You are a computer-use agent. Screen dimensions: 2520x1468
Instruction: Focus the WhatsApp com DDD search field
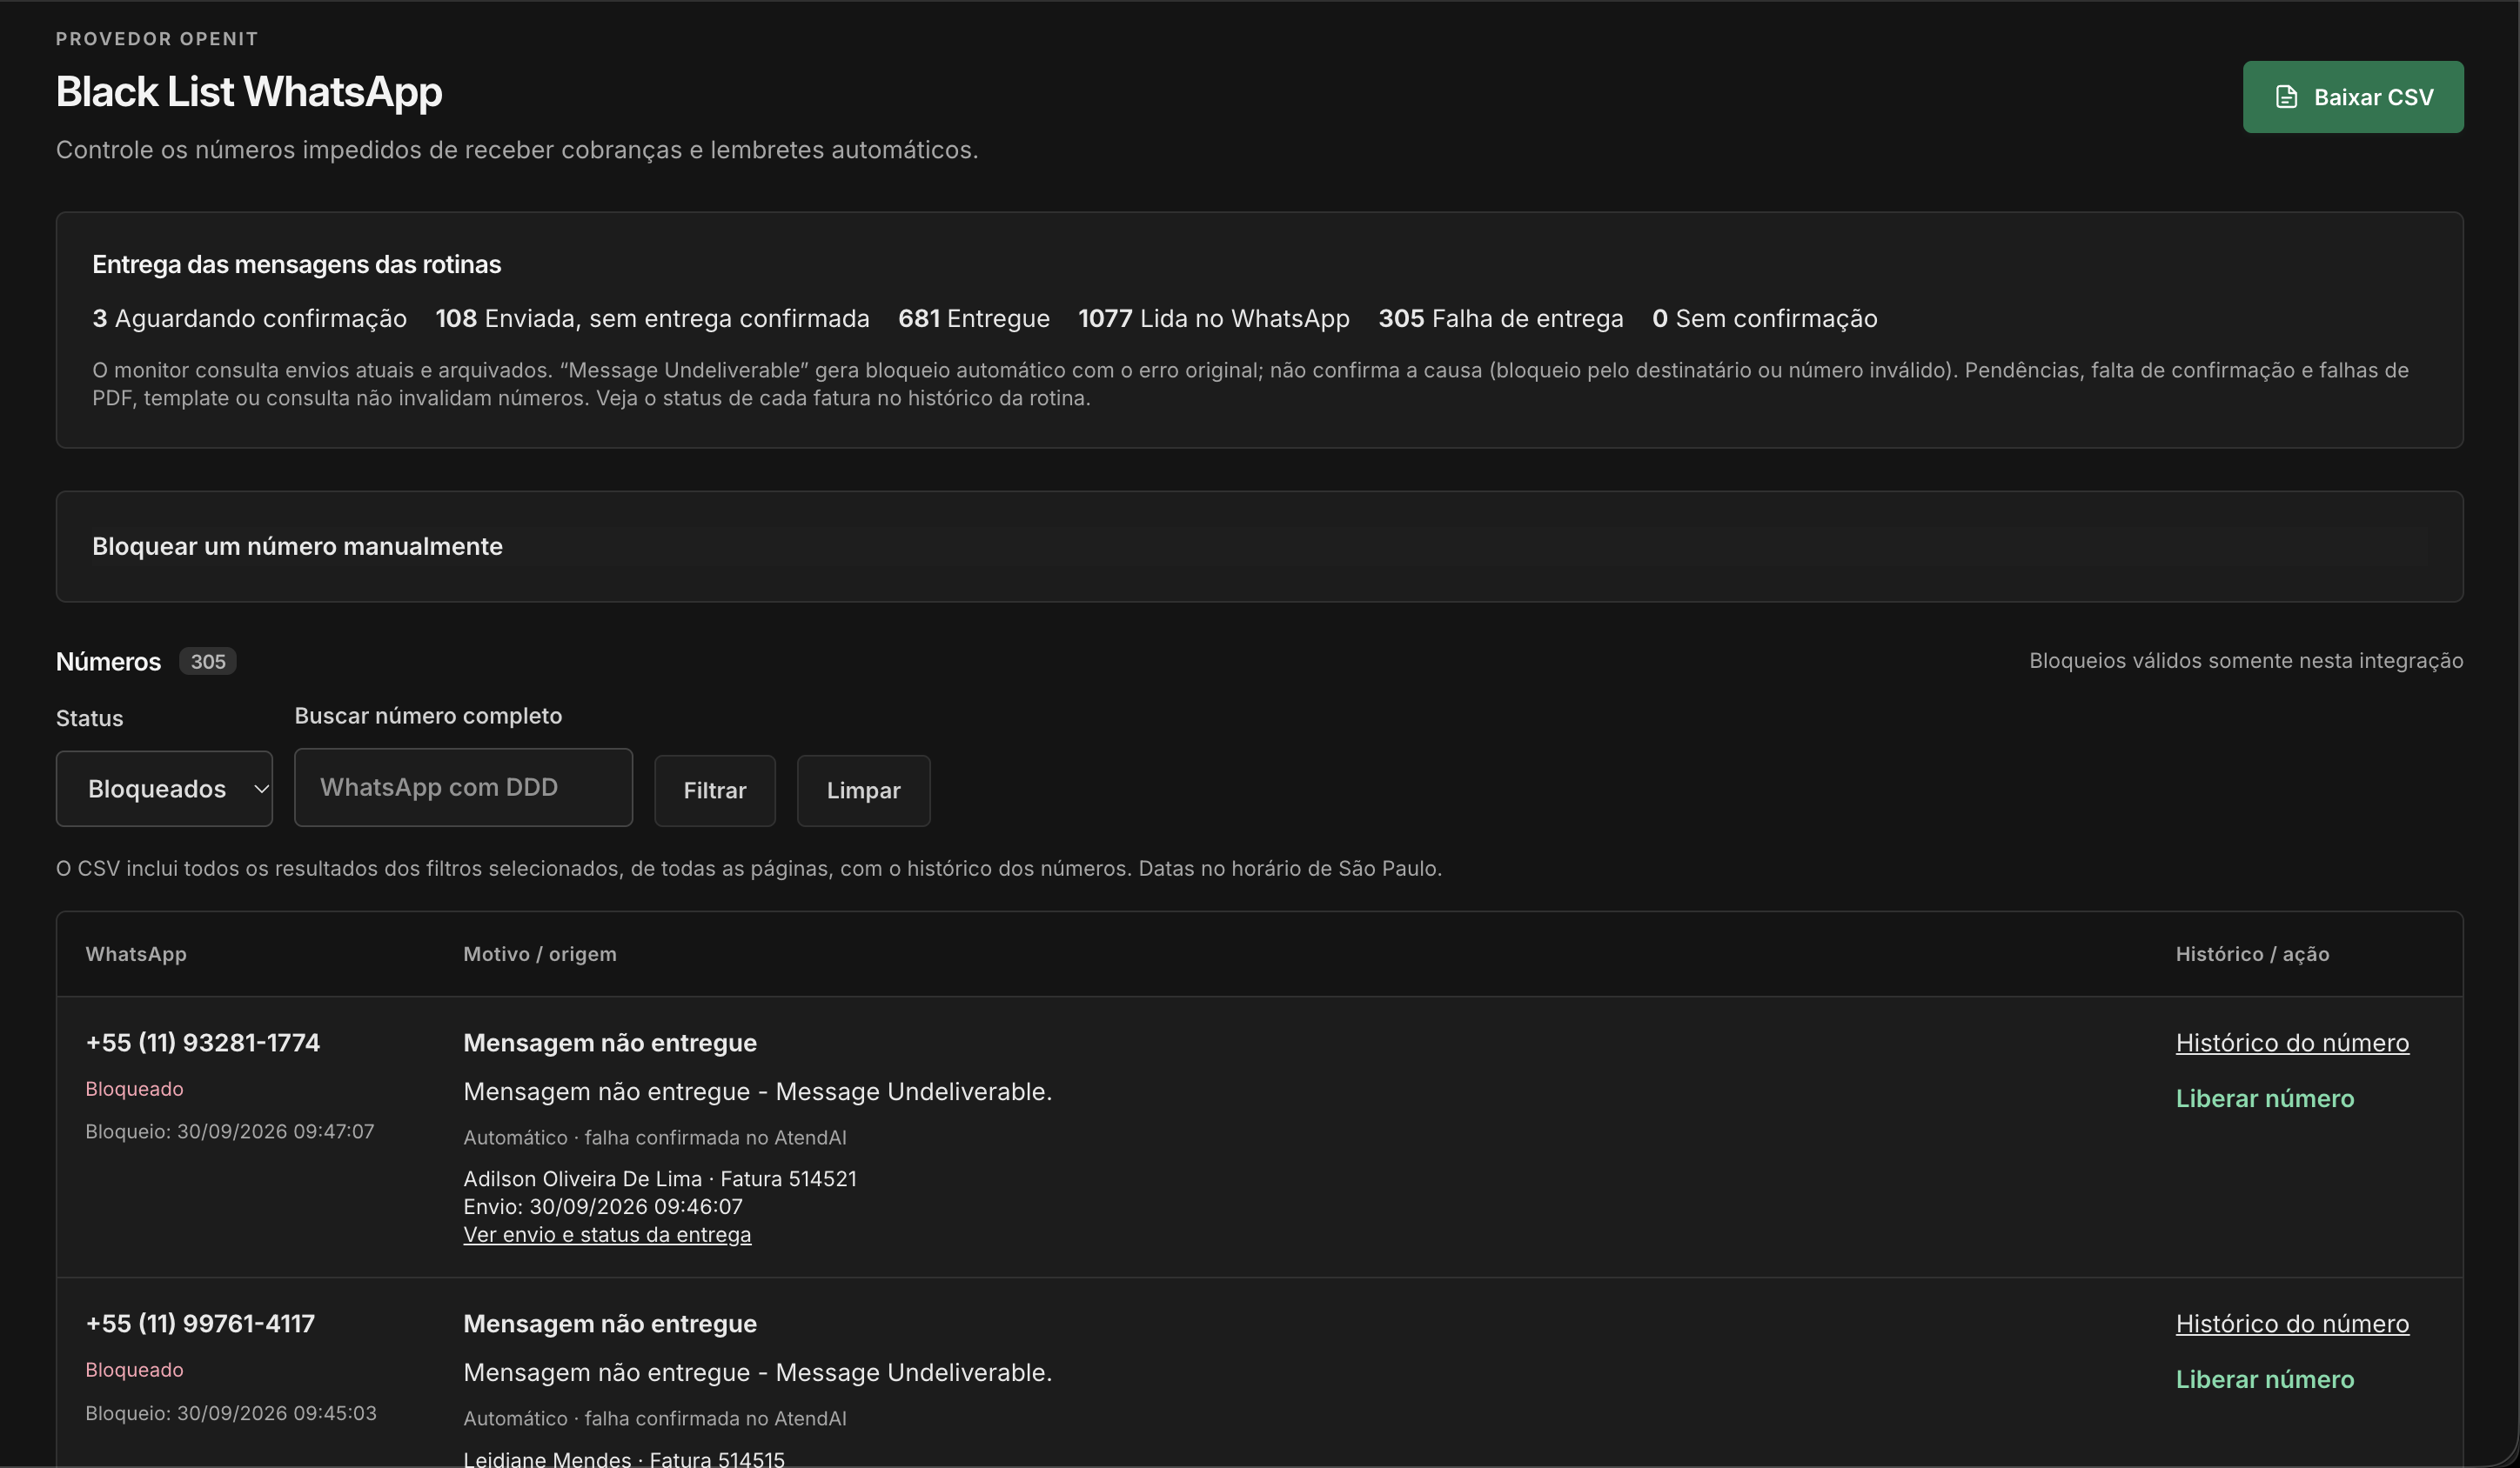click(x=463, y=787)
